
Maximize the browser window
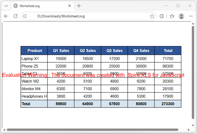pos(178,6)
